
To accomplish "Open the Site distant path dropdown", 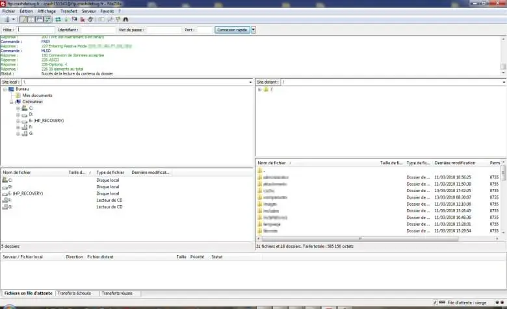I will pos(504,82).
